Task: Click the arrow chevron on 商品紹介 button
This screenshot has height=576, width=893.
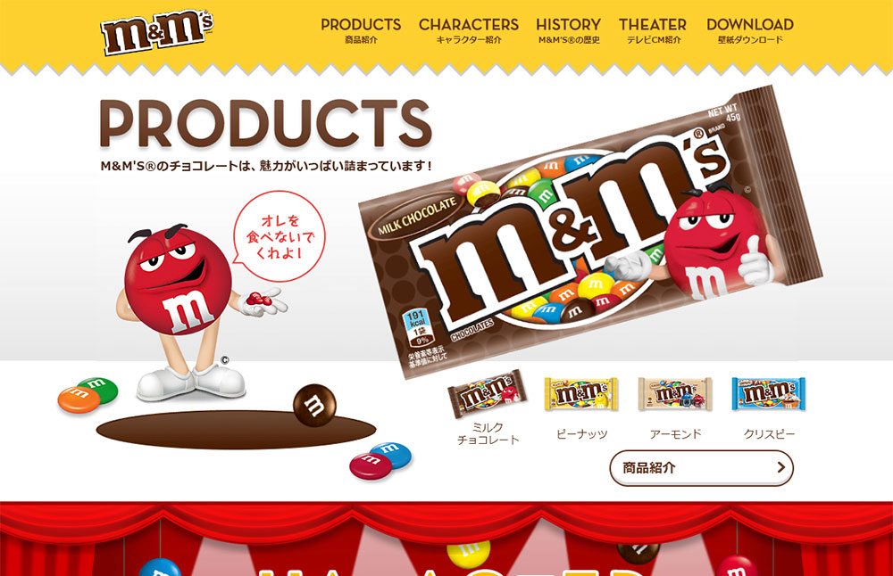Action: pyautogui.click(x=780, y=467)
